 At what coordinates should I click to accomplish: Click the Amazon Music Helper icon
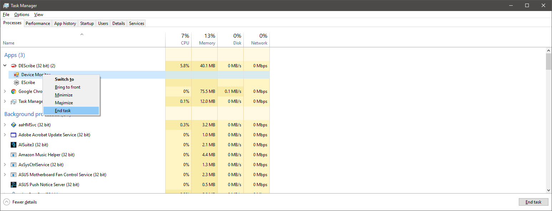click(14, 155)
